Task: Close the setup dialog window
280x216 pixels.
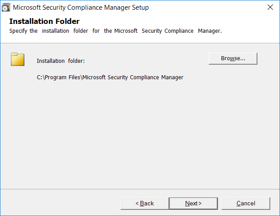Action: pyautogui.click(x=270, y=7)
